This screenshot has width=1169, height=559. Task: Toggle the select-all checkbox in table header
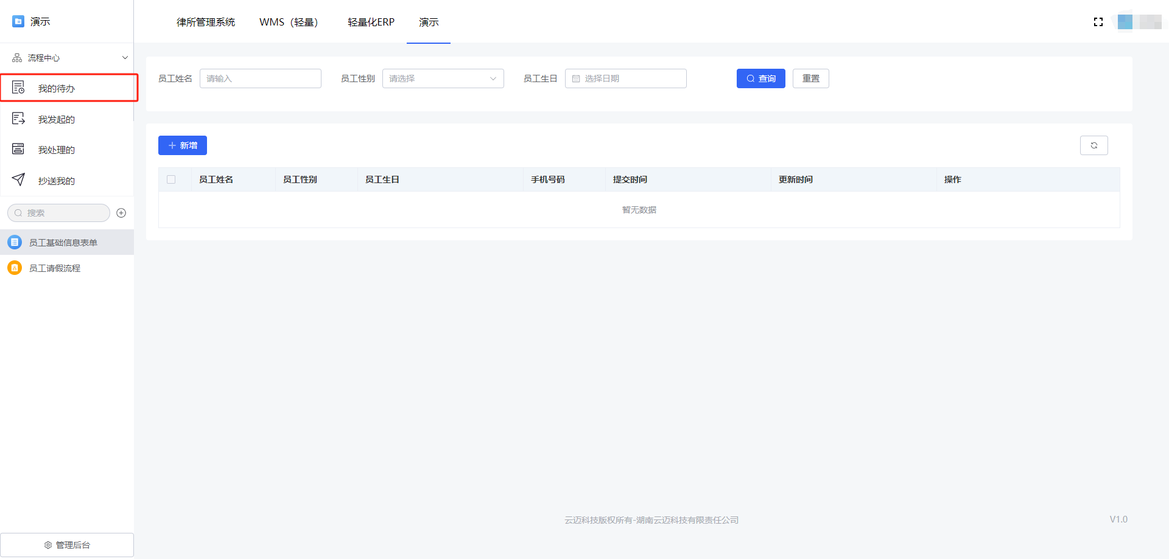coord(171,179)
